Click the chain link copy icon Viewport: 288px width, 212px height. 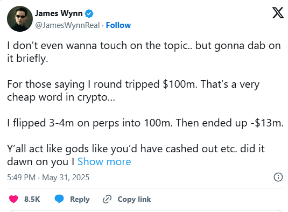[107, 199]
